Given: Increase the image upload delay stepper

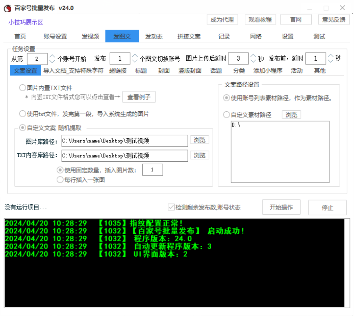Looking at the screenshot, I should click(x=253, y=56).
